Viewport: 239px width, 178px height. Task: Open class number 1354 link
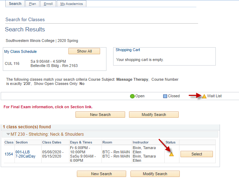9,154
